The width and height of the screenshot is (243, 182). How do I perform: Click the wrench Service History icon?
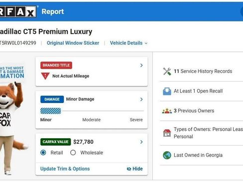click(167, 72)
